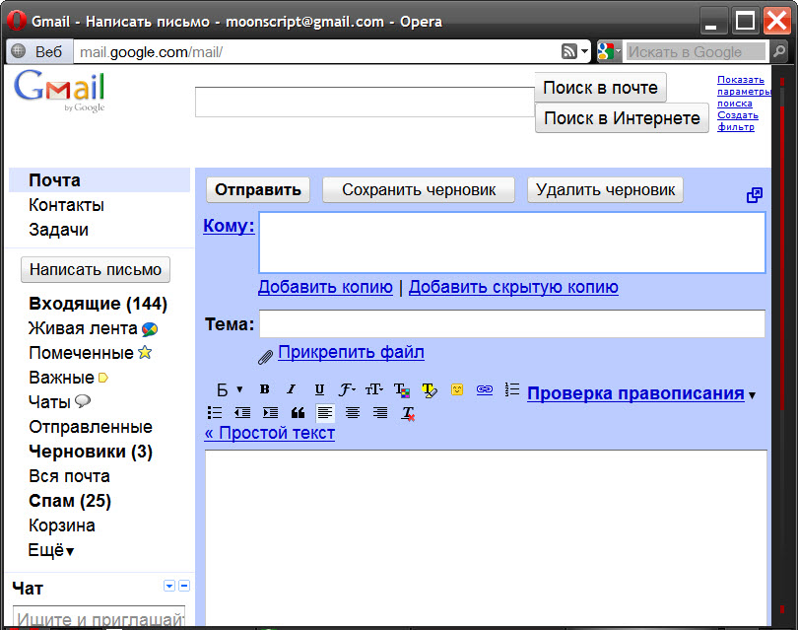This screenshot has height=630, width=798.
Task: Open chat options dropdown arrow
Action: click(x=169, y=586)
